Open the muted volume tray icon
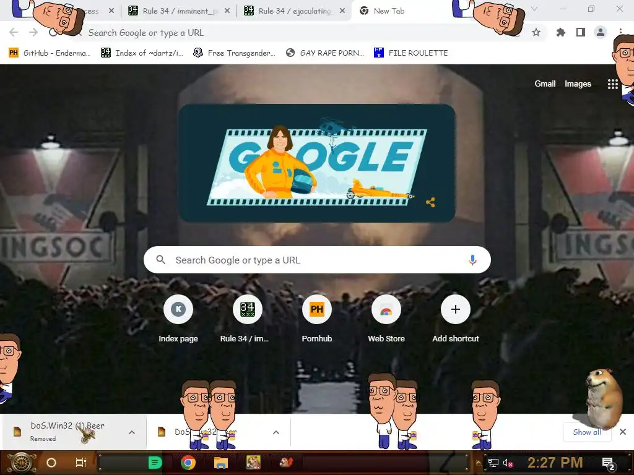The width and height of the screenshot is (634, 475). pyautogui.click(x=508, y=463)
